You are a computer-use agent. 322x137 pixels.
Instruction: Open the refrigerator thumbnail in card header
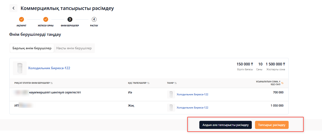click(x=20, y=68)
